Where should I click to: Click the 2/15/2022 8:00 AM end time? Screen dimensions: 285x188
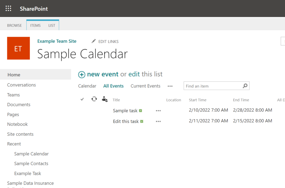point(252,121)
